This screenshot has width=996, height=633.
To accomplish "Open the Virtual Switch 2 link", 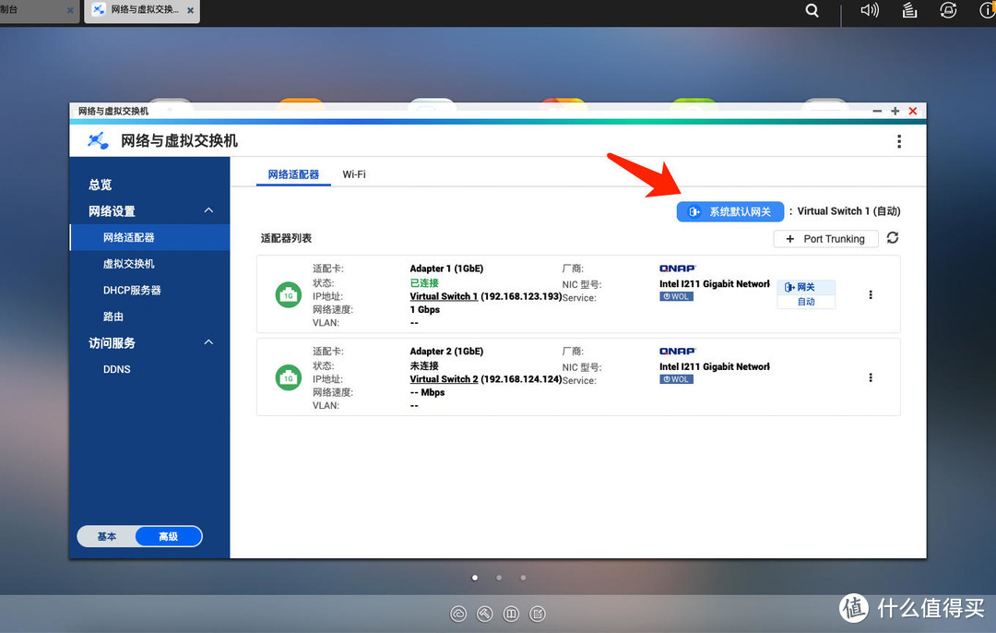I will coord(444,378).
